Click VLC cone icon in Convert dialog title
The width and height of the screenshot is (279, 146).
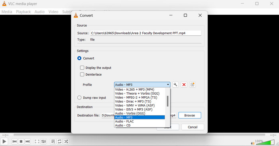click(x=76, y=16)
